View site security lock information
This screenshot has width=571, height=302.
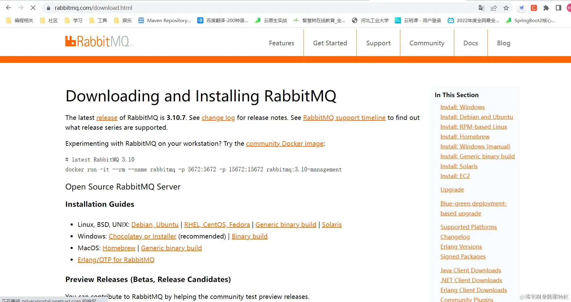[48, 8]
